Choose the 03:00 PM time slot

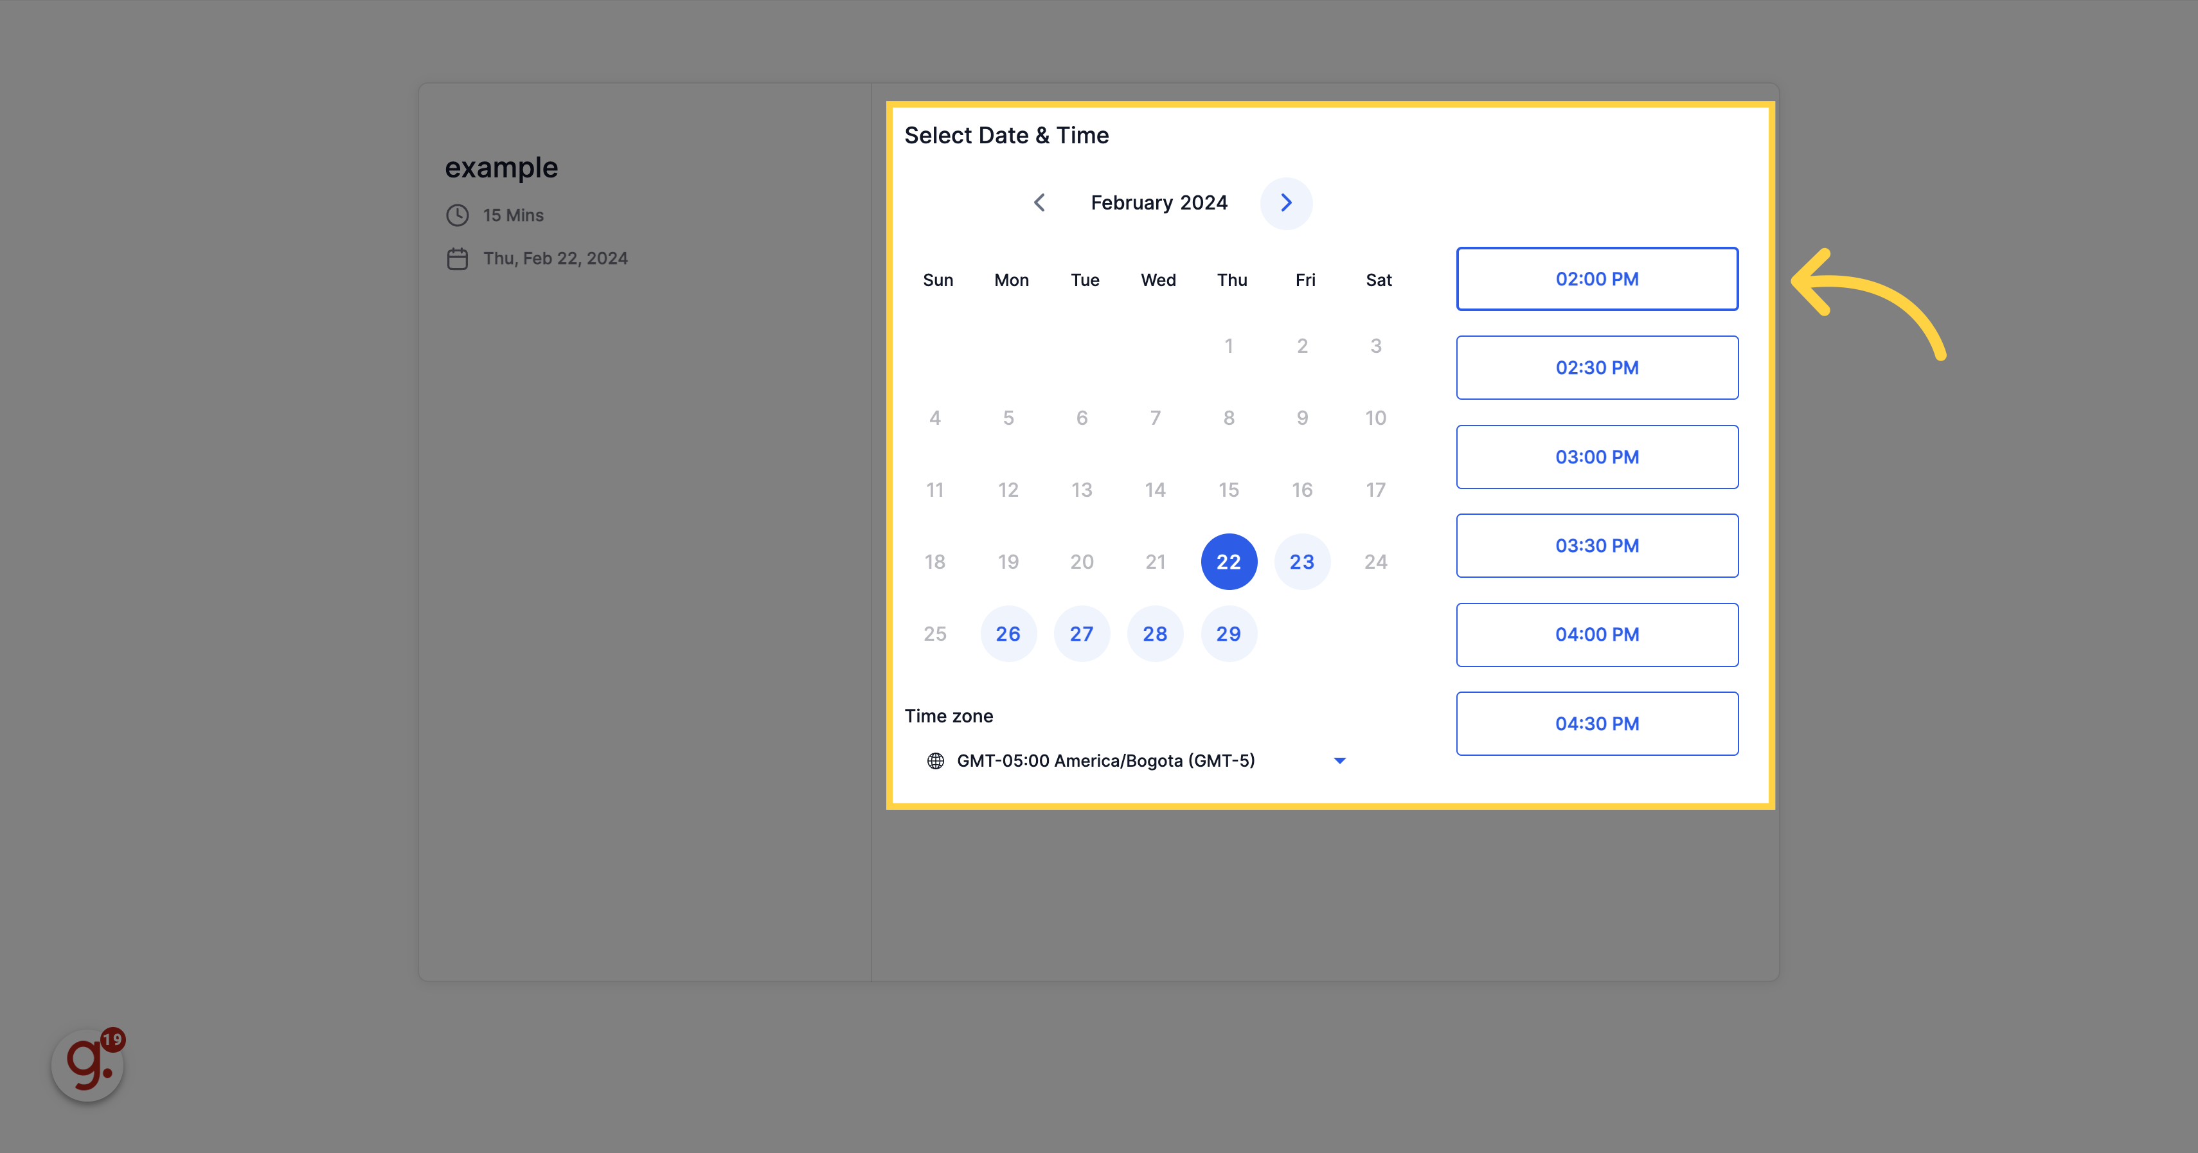[1596, 456]
